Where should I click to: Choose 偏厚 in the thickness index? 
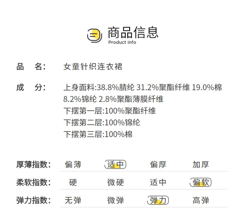[x=158, y=165]
